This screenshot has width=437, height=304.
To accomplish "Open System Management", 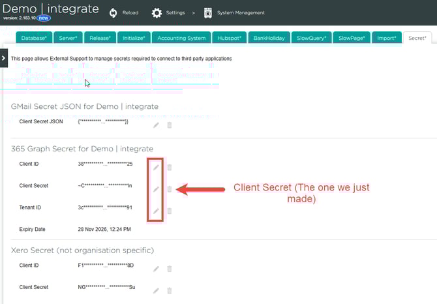I will point(234,13).
